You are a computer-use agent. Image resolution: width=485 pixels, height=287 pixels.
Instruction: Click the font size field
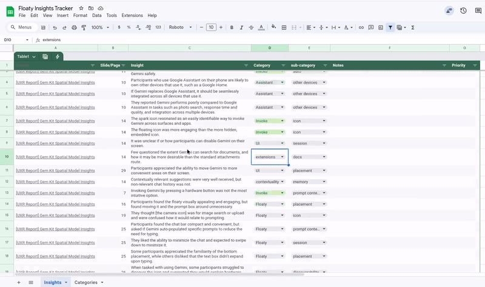(x=211, y=27)
